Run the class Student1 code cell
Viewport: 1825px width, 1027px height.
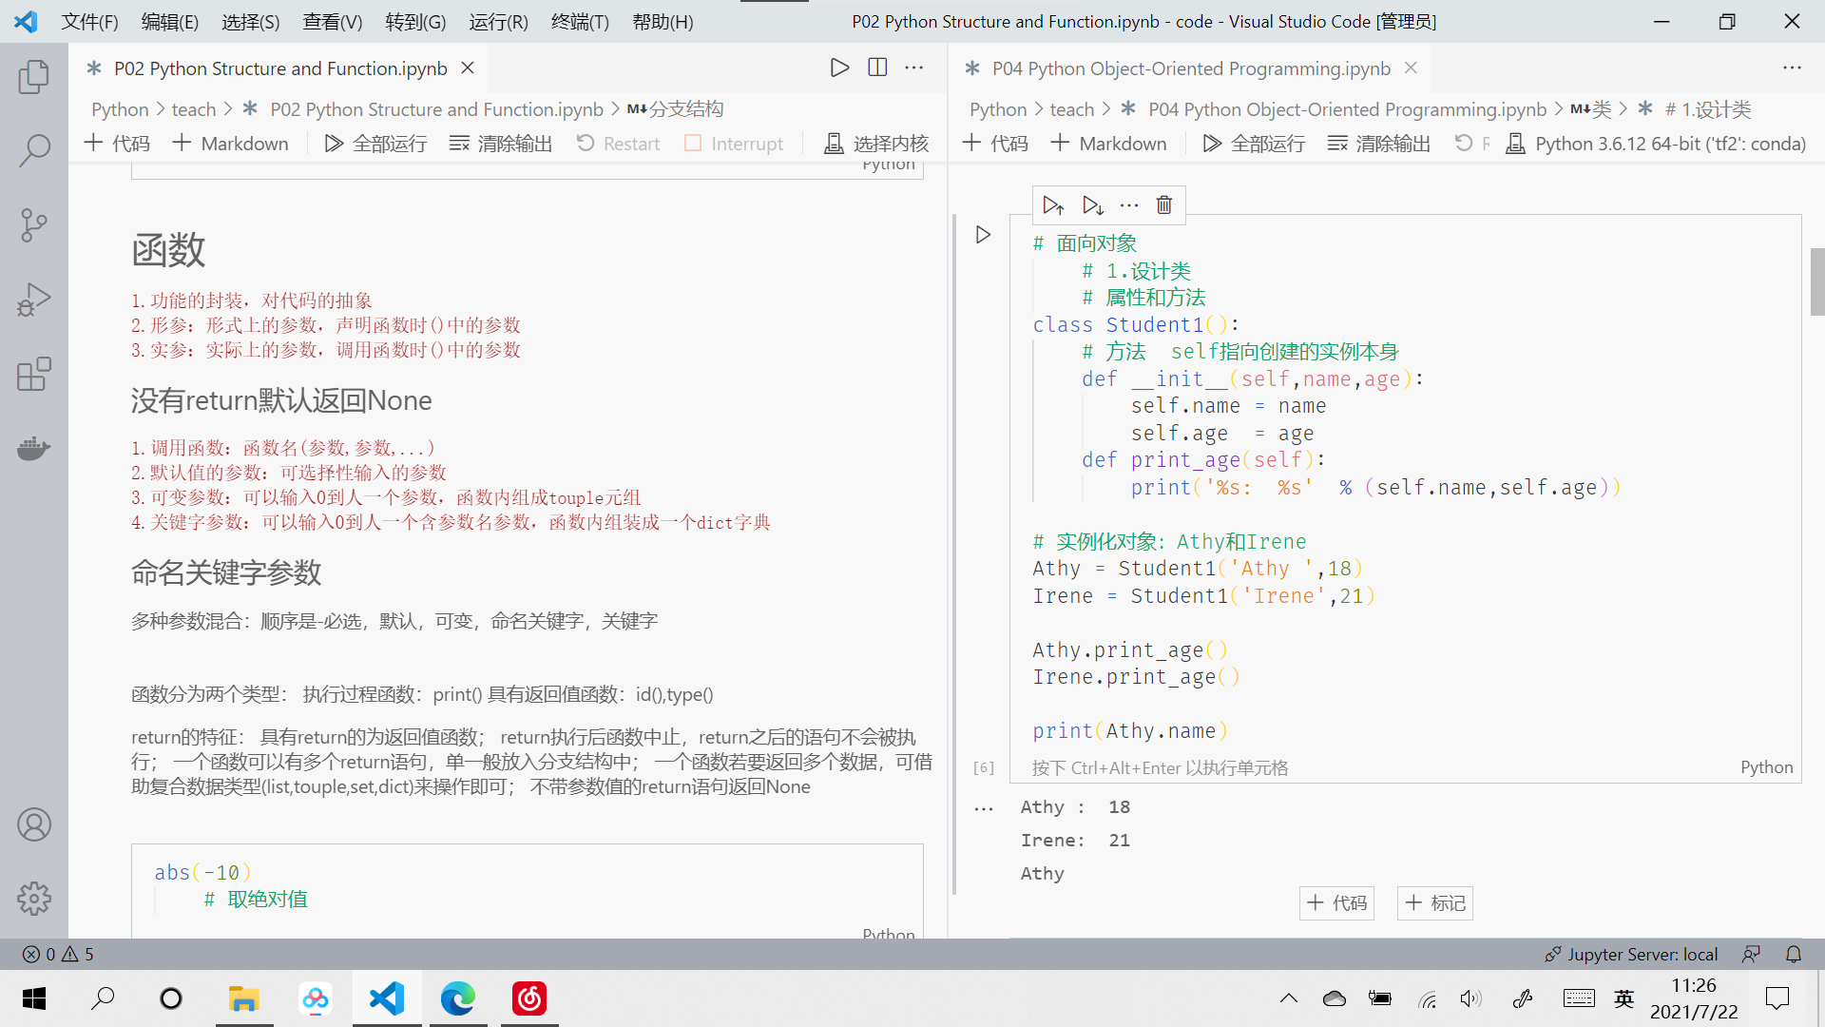[x=984, y=235]
